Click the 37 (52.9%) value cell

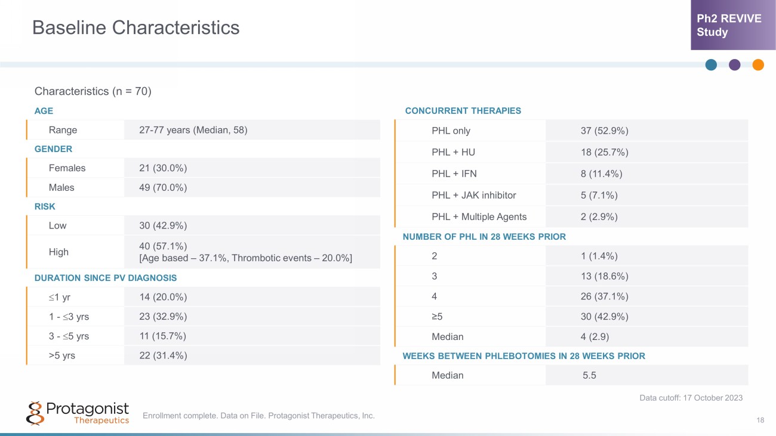[x=604, y=131]
